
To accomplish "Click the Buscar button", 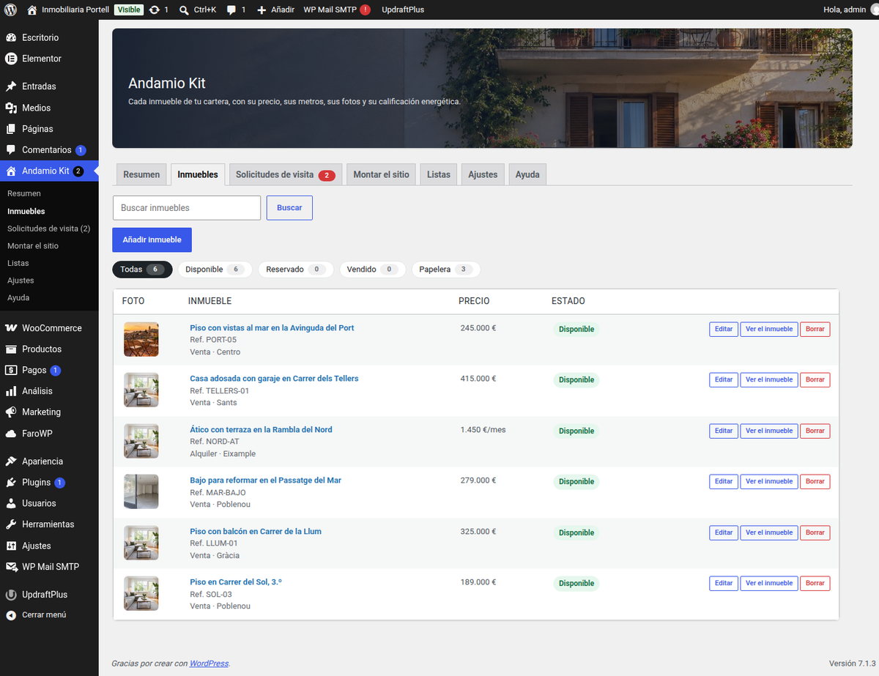I will [x=289, y=208].
